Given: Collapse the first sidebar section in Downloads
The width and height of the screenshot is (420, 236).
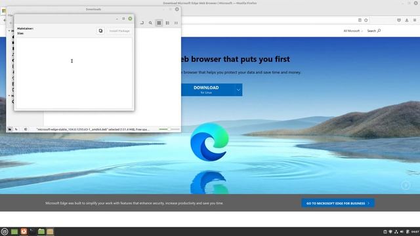Looking at the screenshot, I should 9,31.
